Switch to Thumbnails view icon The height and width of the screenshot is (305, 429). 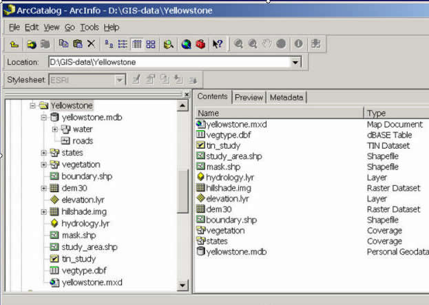coord(151,44)
